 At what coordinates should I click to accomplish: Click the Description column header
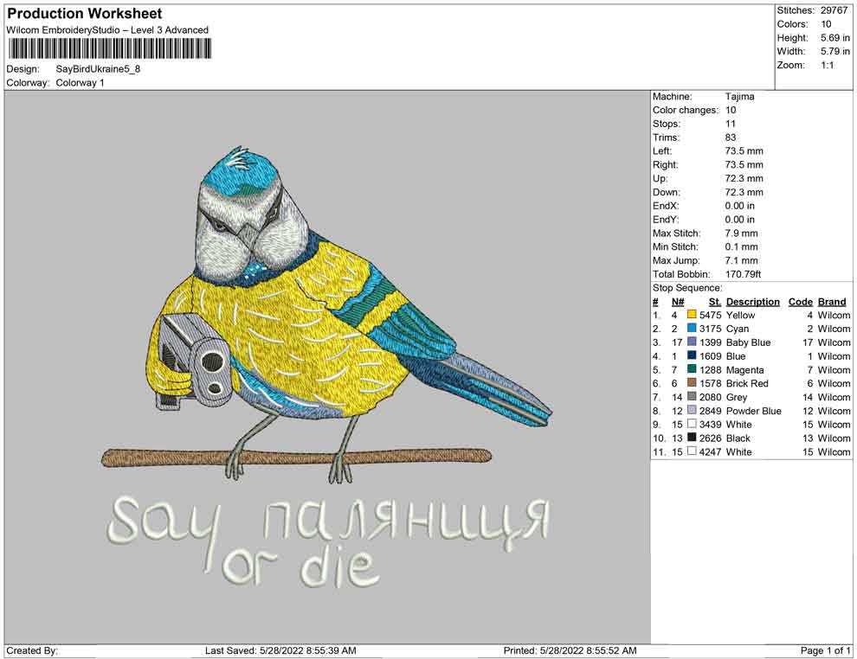(x=752, y=302)
